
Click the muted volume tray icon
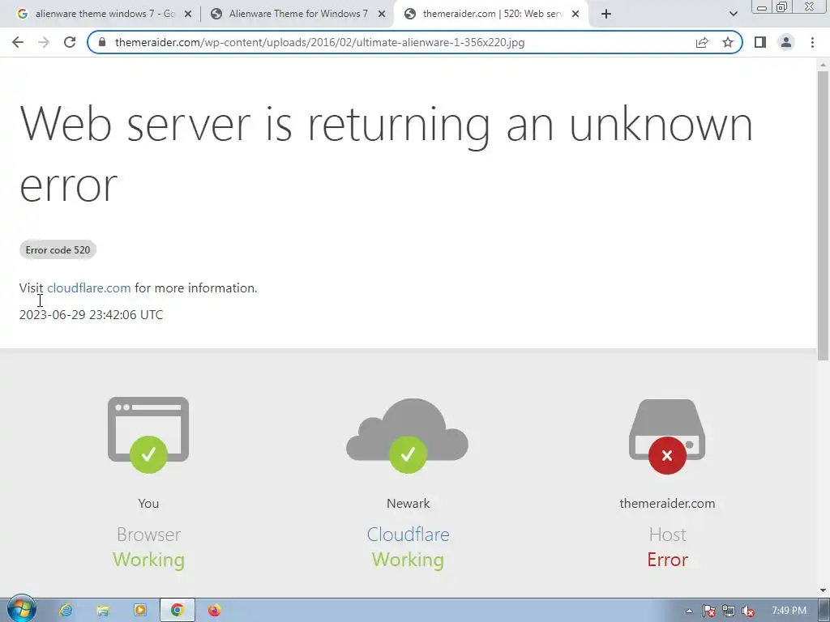748,611
